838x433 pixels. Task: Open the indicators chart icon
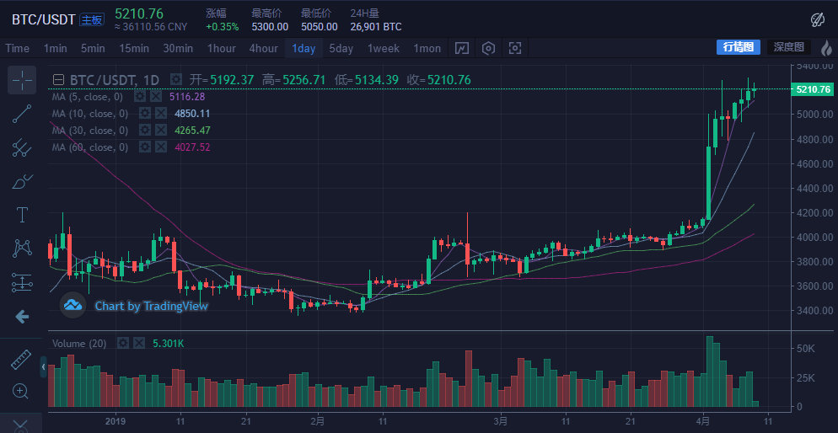pos(462,48)
